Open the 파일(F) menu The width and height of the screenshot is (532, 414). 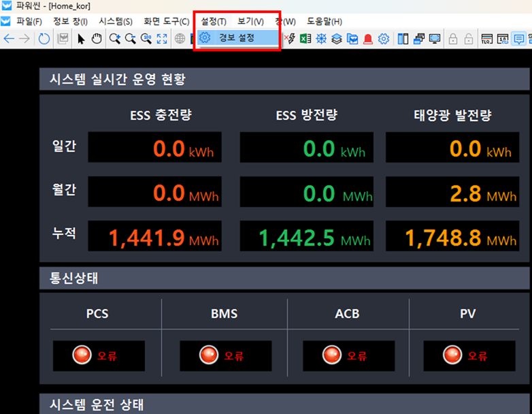(29, 22)
